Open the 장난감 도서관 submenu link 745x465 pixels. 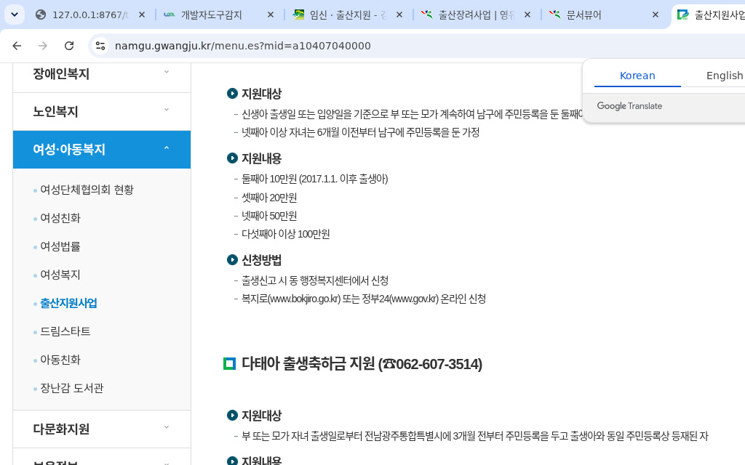tap(72, 388)
